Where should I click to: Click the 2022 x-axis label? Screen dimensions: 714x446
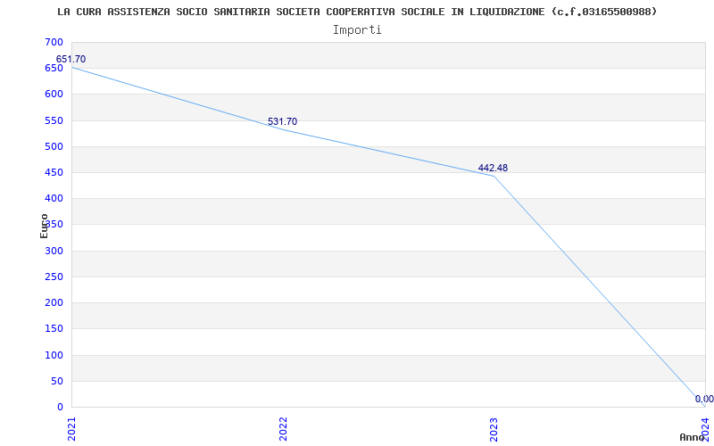click(x=283, y=429)
